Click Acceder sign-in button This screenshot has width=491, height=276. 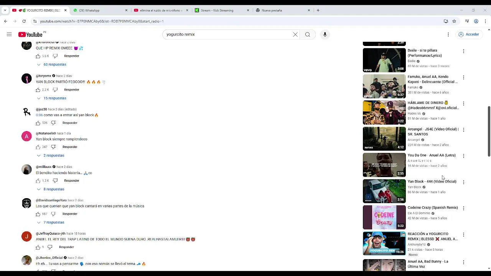[x=469, y=34]
